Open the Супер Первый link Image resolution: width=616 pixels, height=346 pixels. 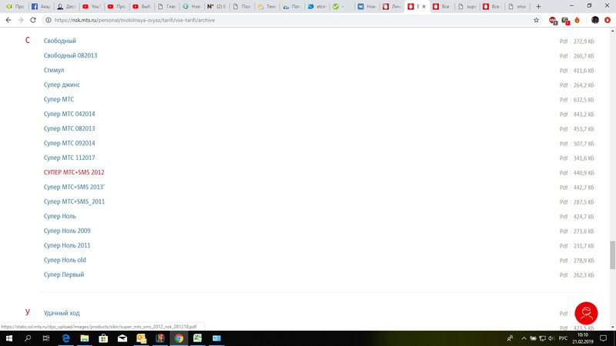pos(64,274)
